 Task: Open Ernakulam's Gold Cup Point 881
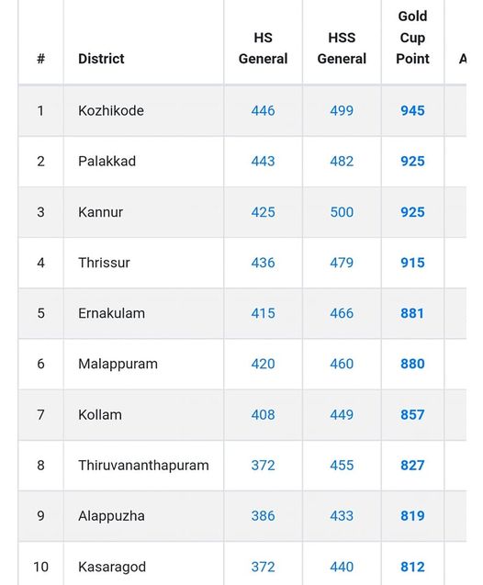point(412,313)
